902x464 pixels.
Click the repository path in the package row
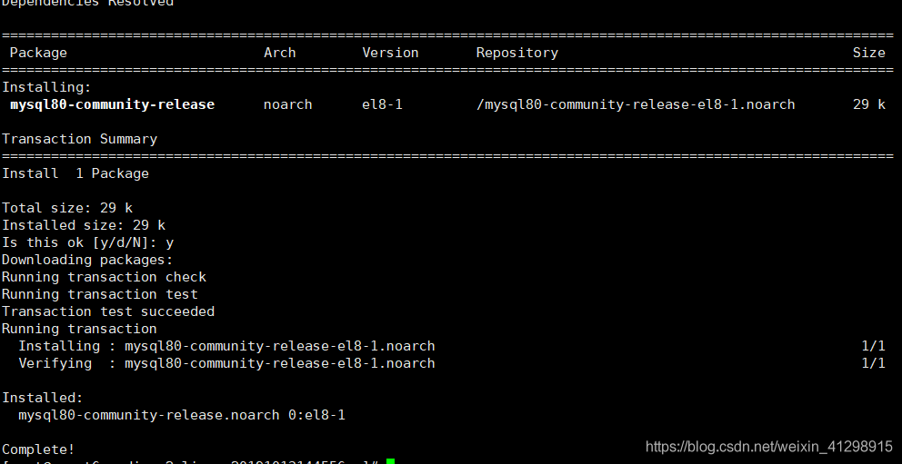coord(636,104)
